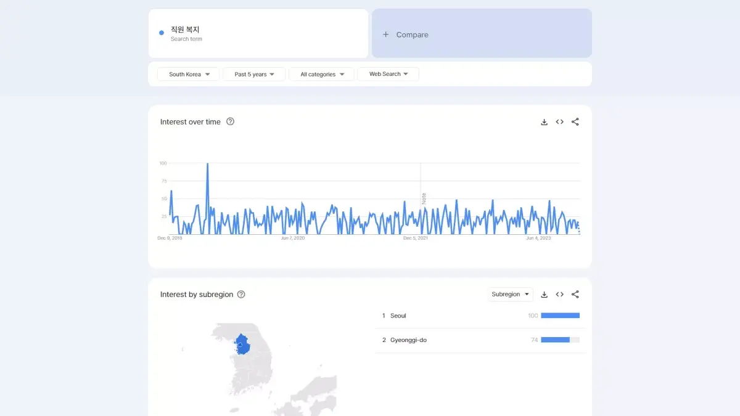The height and width of the screenshot is (416, 740).
Task: Download the Interest by subregion data
Action: tap(544, 295)
